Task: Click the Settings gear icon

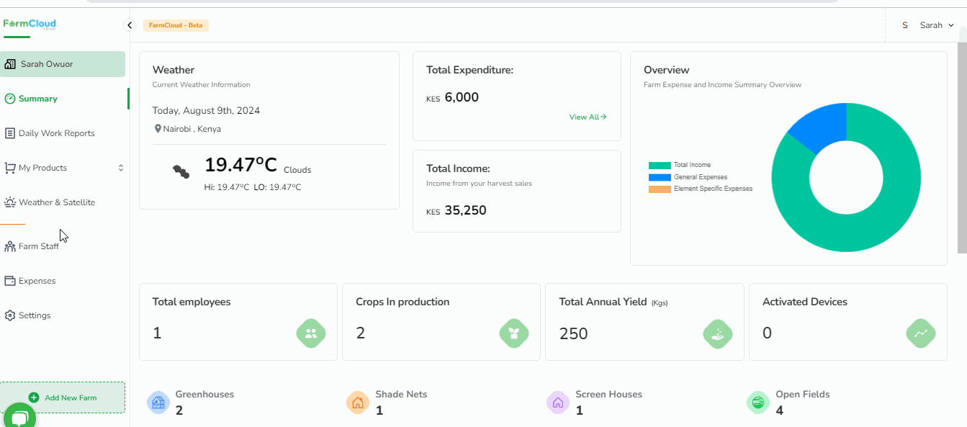Action: (10, 315)
